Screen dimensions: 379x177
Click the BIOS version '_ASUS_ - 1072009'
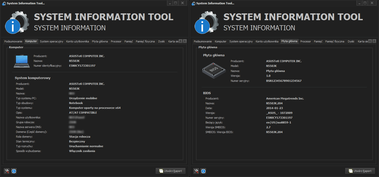point(279,113)
